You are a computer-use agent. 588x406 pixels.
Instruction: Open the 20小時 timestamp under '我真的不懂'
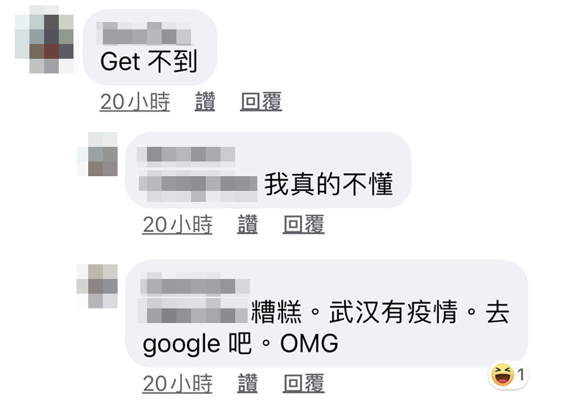coord(177,225)
